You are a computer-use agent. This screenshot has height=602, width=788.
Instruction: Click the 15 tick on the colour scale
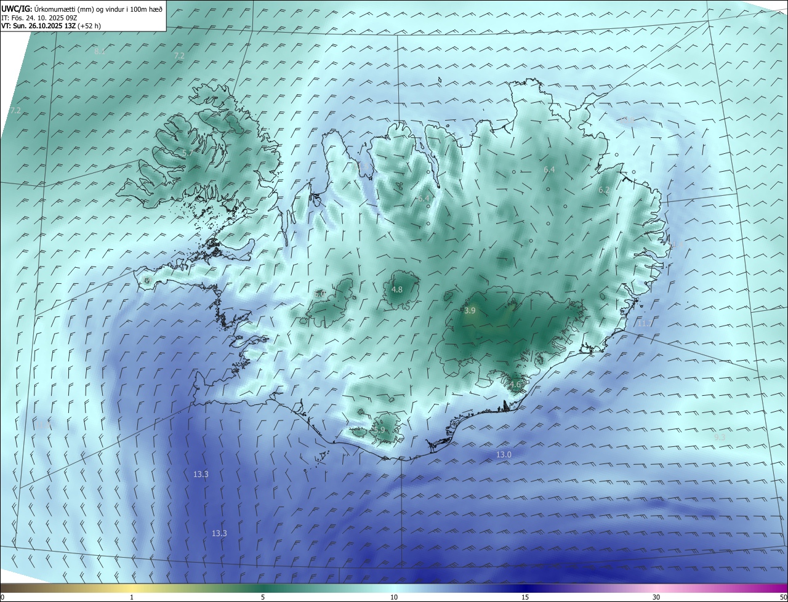click(x=525, y=598)
